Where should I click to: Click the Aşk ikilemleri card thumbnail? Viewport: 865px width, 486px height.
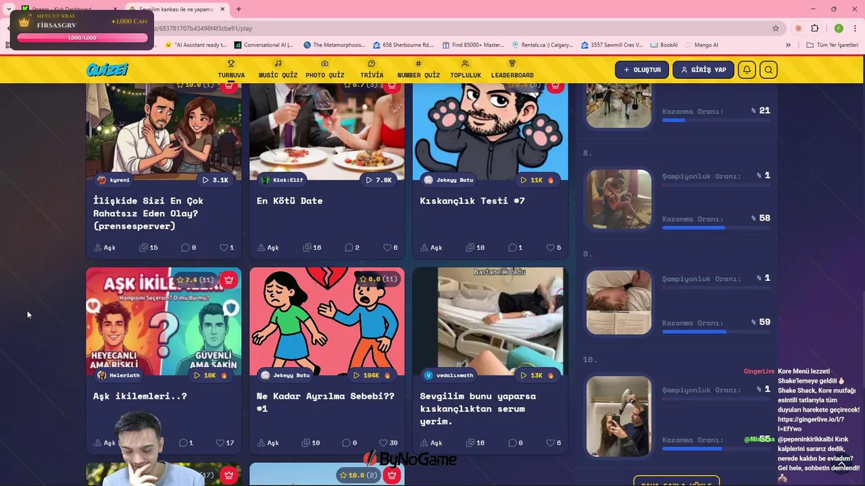click(x=164, y=321)
